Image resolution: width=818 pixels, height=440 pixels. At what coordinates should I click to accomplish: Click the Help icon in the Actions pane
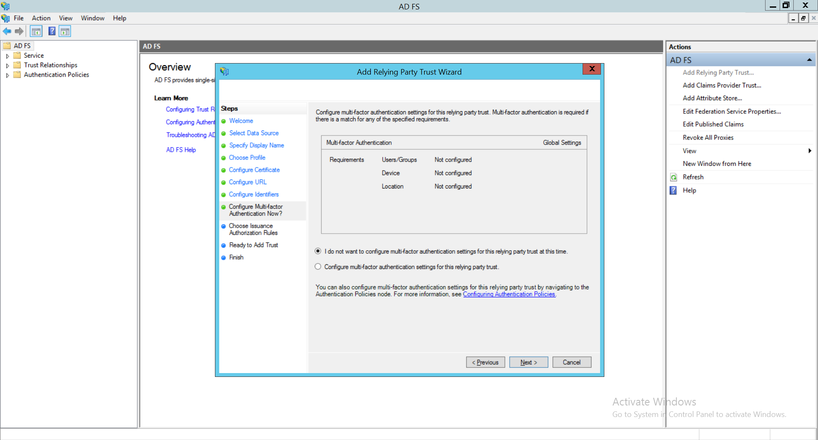673,190
